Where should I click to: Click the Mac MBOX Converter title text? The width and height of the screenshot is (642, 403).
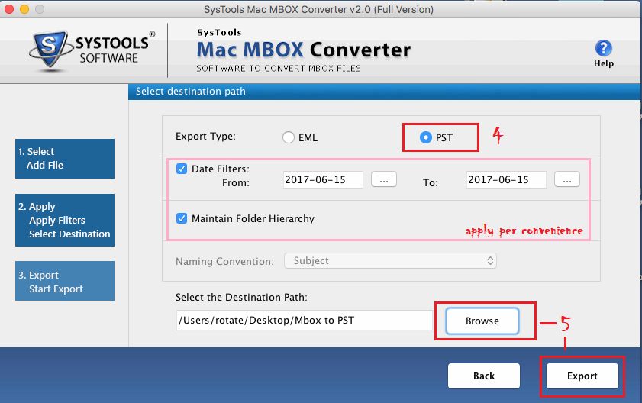pos(303,50)
